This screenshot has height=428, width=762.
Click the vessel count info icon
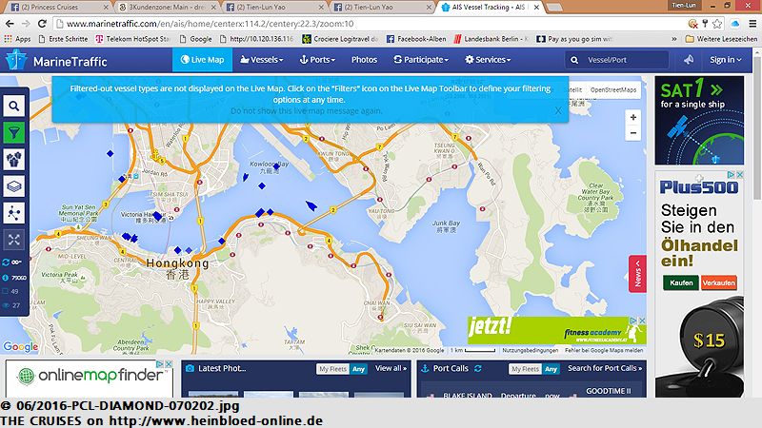[6, 278]
